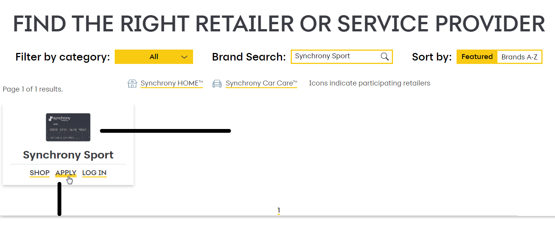Switch sorting to Brands A-Z
Screen dimensions: 555x230
point(519,57)
